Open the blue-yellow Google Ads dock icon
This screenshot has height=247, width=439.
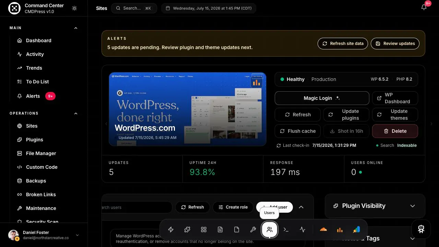[356, 230]
